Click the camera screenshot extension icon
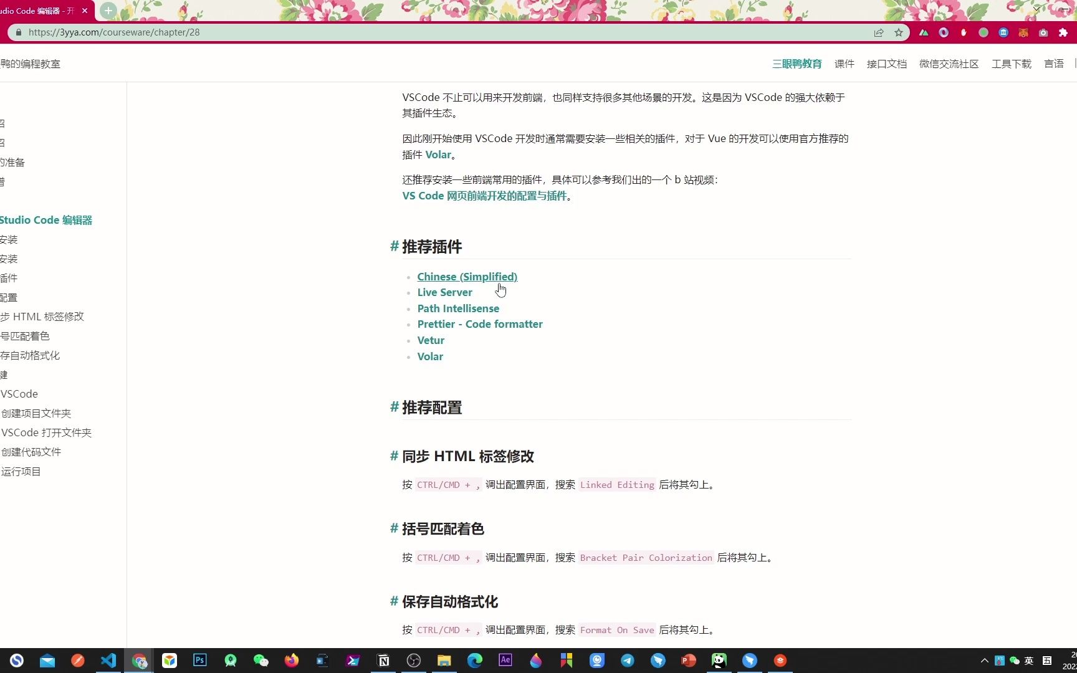The width and height of the screenshot is (1077, 673). (1043, 32)
